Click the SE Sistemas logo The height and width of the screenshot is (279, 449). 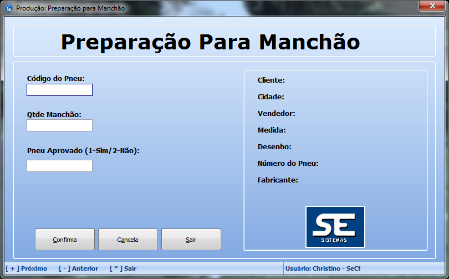pos(335,226)
